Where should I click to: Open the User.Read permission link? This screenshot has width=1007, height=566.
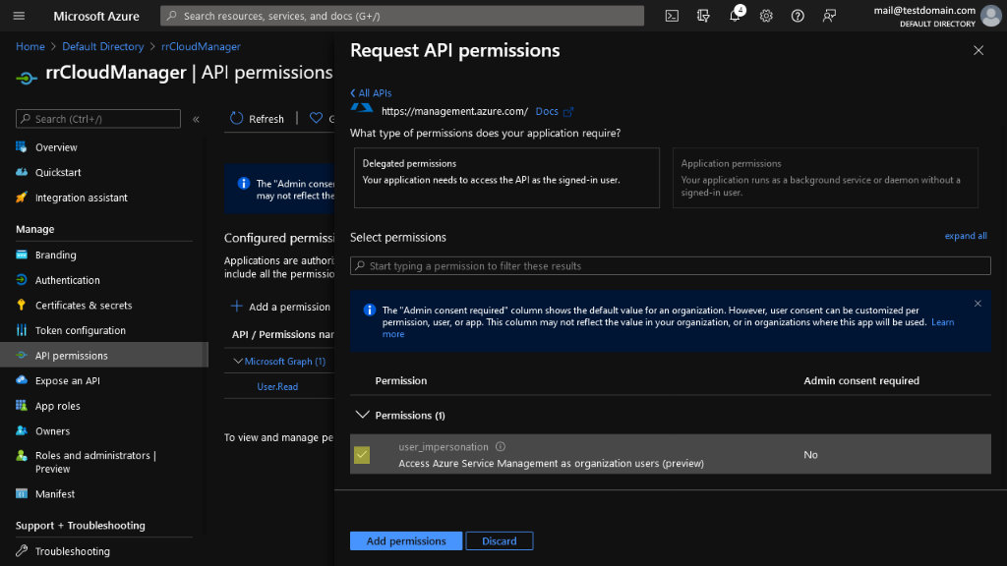tap(277, 386)
